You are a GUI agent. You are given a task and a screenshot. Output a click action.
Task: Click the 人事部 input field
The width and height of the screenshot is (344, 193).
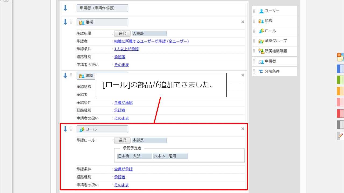tap(149, 33)
